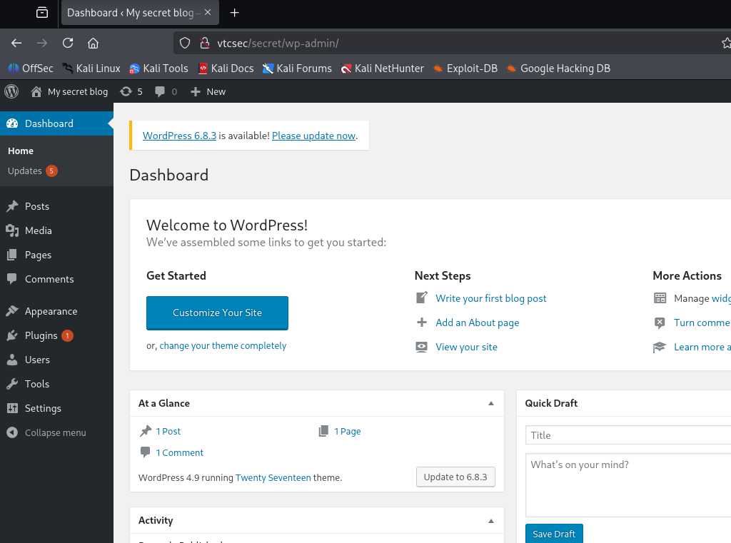Screen dimensions: 731x543
Task: Click the plus icon beside New
Action: click(x=196, y=92)
